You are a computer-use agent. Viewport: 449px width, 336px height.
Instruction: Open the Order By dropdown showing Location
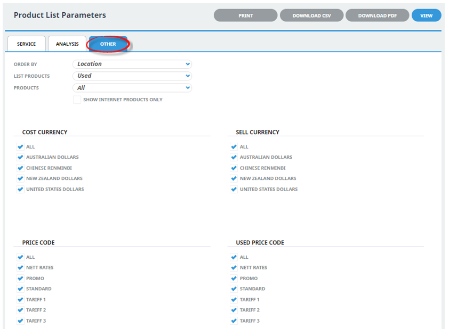132,64
